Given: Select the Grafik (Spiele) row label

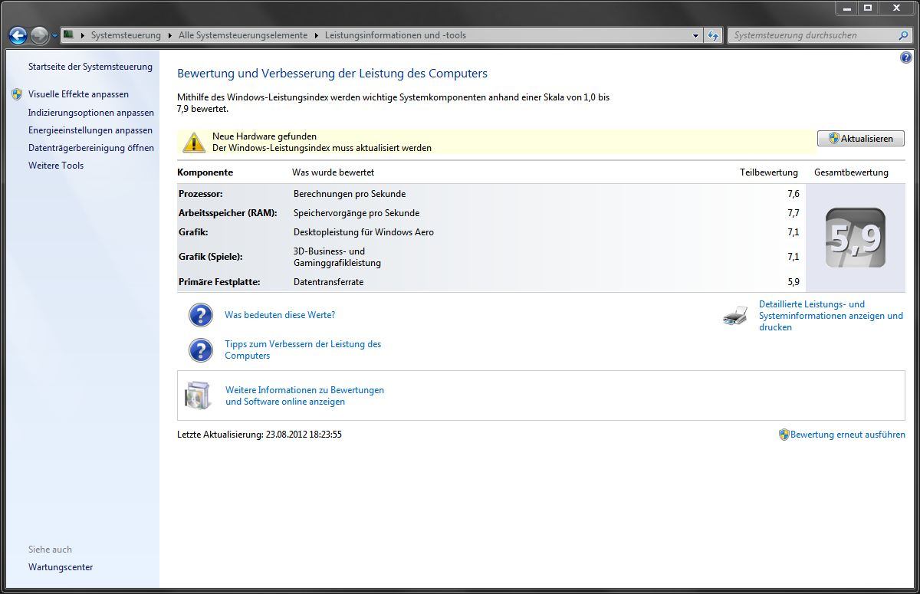Looking at the screenshot, I should [x=210, y=257].
